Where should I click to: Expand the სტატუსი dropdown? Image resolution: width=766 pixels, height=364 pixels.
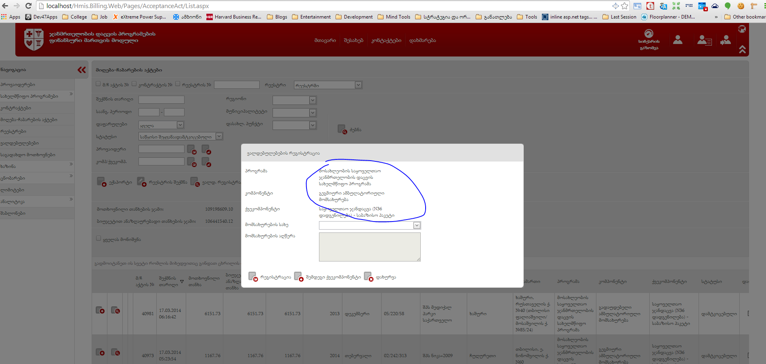pos(219,136)
